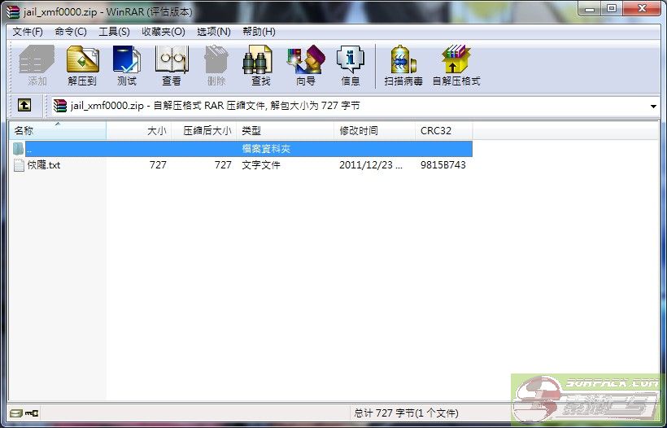The width and height of the screenshot is (667, 428).
Task: Click the 解压到 (Extract To) toolbar icon
Action: point(82,65)
